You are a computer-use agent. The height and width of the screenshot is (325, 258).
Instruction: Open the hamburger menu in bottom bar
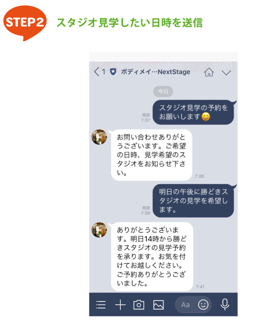click(101, 305)
